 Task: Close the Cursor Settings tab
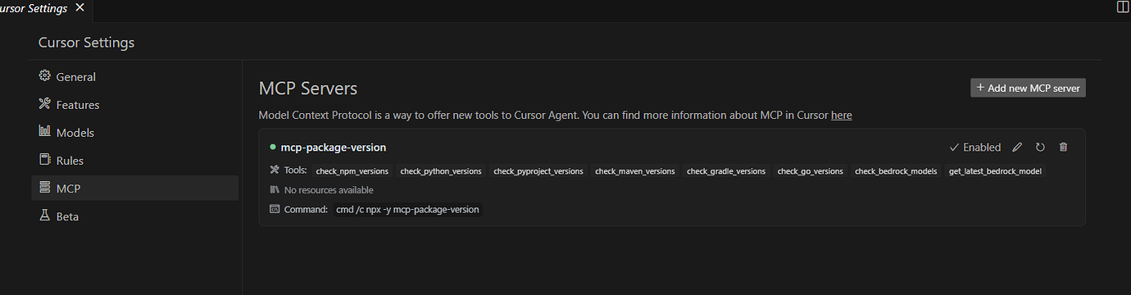tap(79, 7)
